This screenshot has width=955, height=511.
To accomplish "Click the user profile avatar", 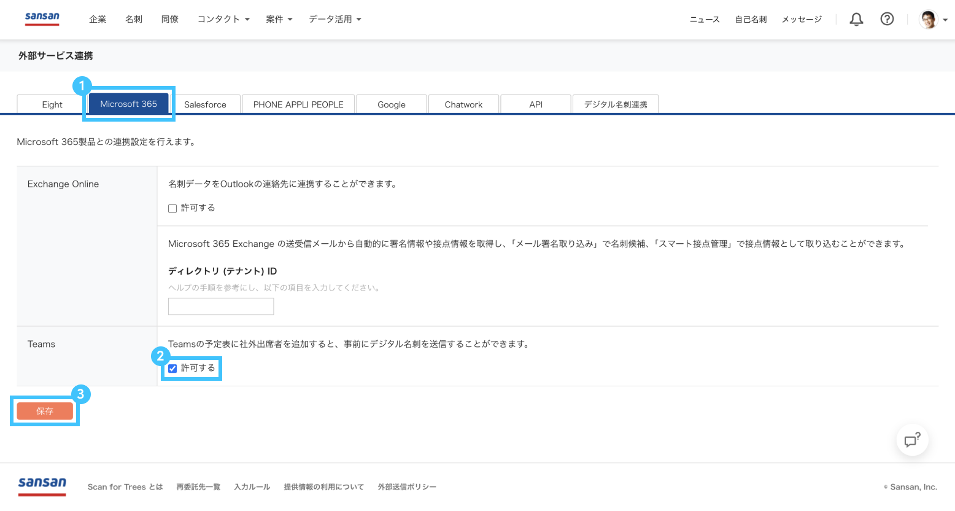I will 929,20.
